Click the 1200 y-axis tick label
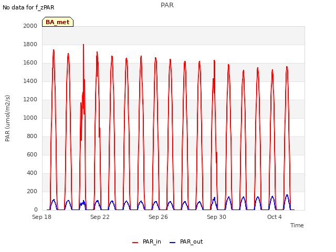 pos(30,99)
